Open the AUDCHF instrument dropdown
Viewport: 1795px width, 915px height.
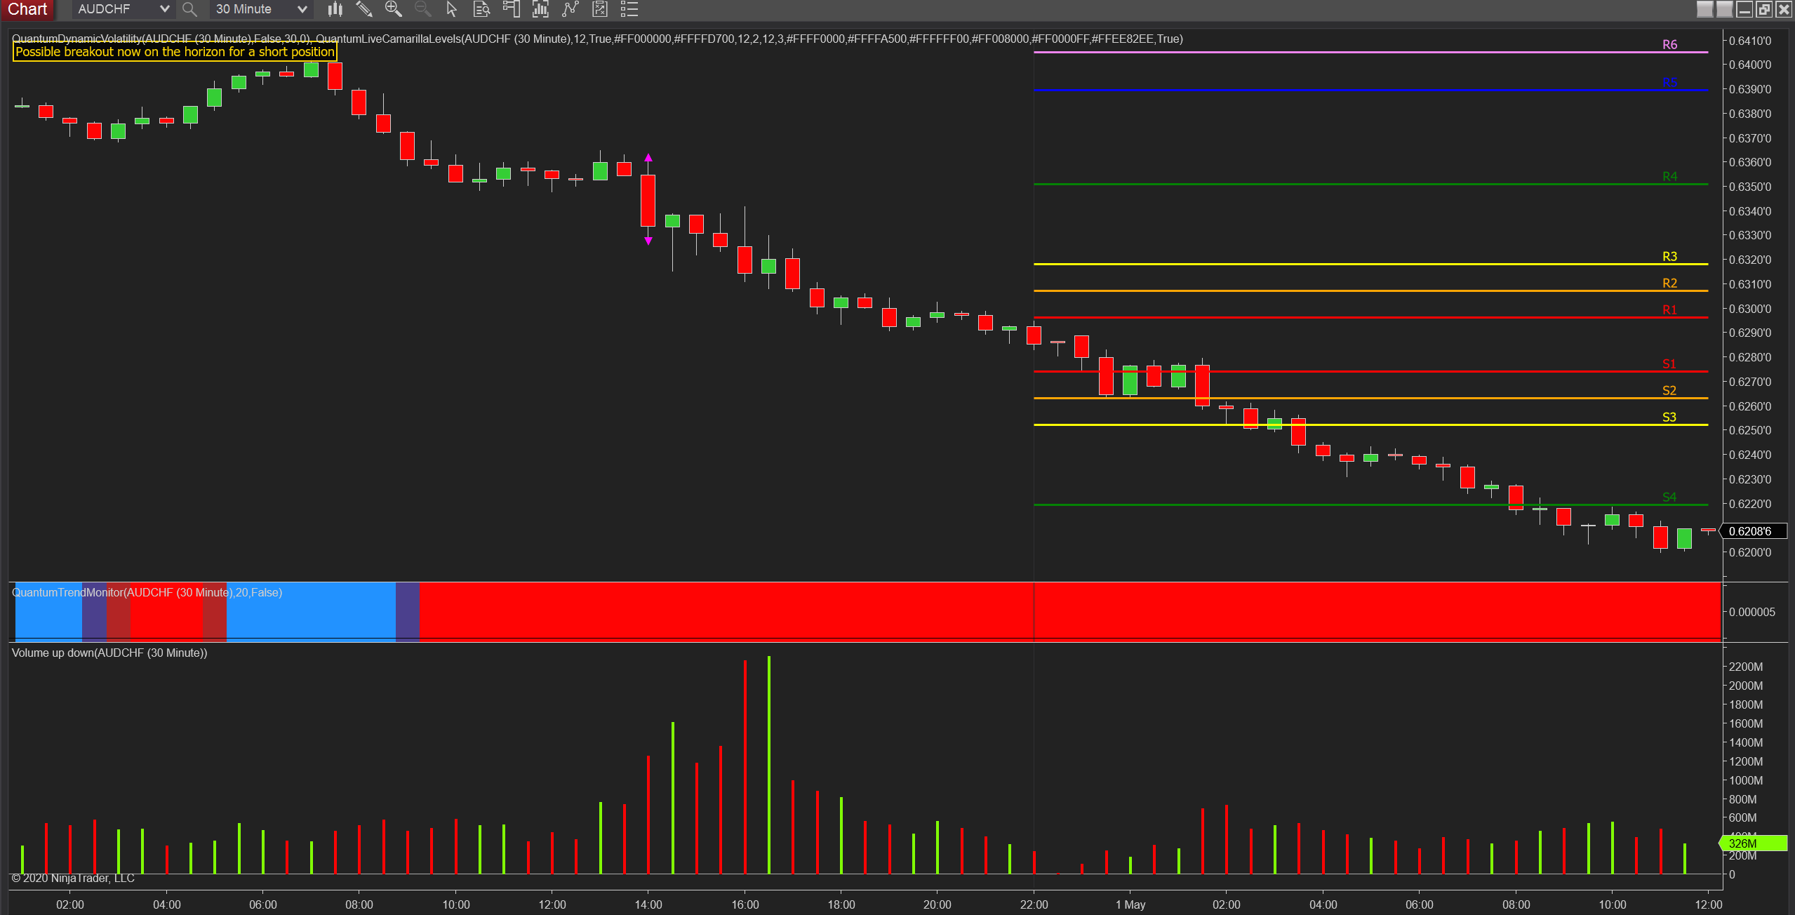122,9
